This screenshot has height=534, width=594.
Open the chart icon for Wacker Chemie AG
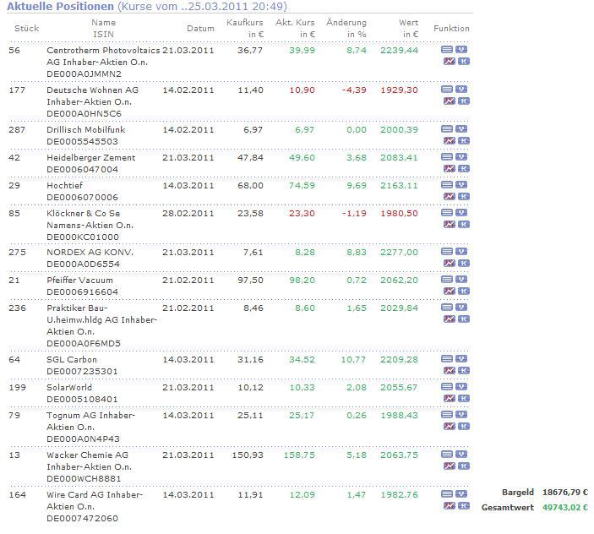[x=450, y=466]
